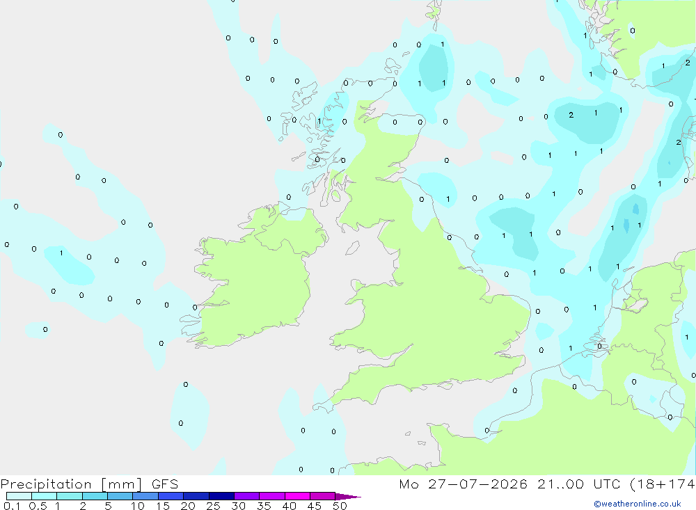Click the 1–2 mm legend color segment
696x510 pixels.
pos(70,496)
